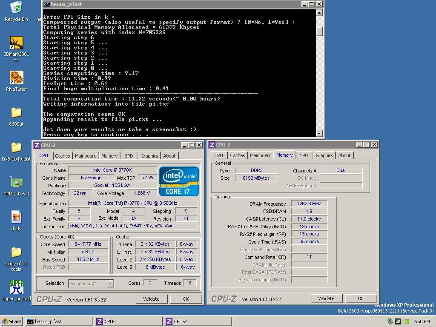Open Memory tab in left CPU-Z window

(x=109, y=156)
